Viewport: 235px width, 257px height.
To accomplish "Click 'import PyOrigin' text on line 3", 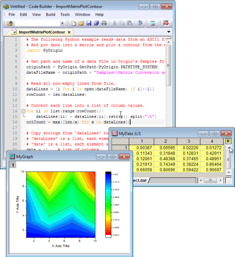I will coord(45,50).
